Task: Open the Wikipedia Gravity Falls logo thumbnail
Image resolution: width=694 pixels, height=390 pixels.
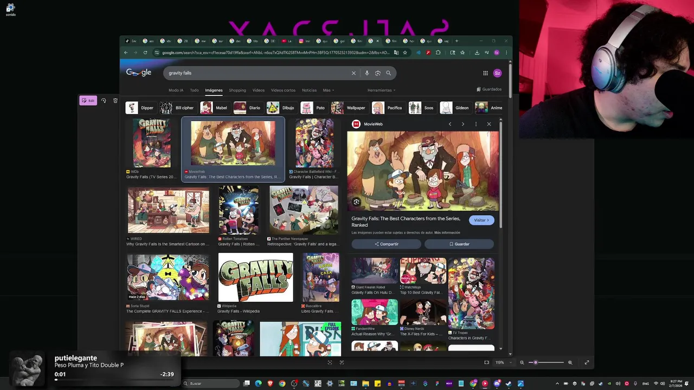Action: coord(255,277)
